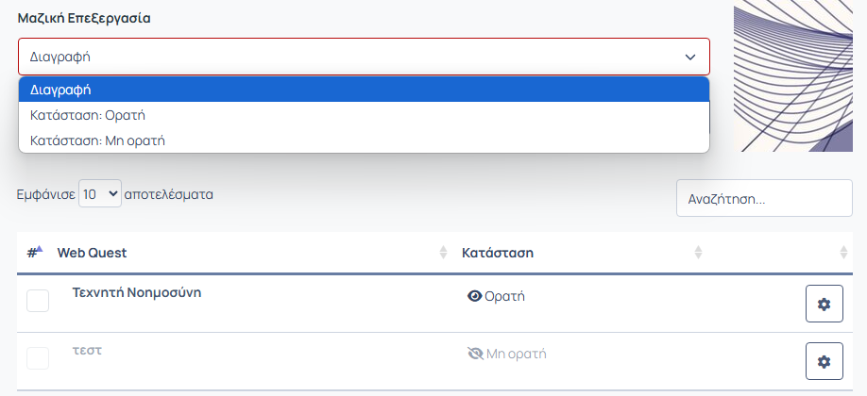Screen dimensions: 867x396
Task: Tick the checkbox for τεστ row
Action: tap(38, 358)
